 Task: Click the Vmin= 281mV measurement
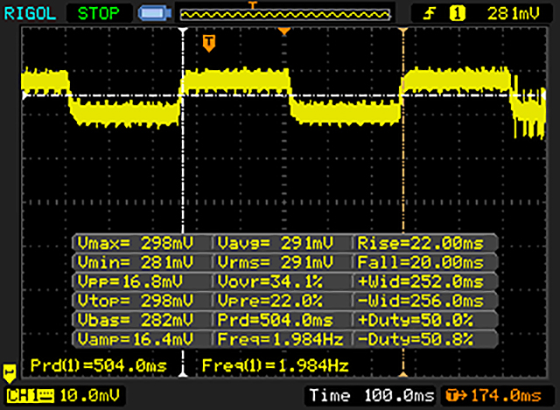pyautogui.click(x=135, y=262)
